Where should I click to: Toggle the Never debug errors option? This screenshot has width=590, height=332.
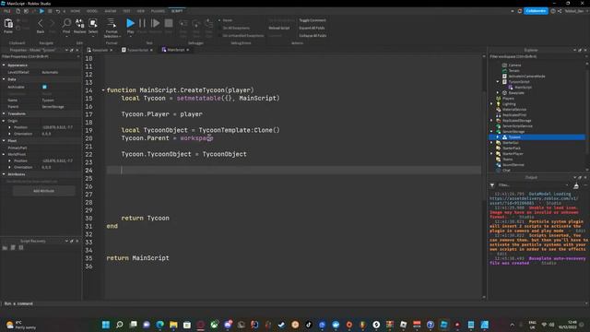(225, 20)
